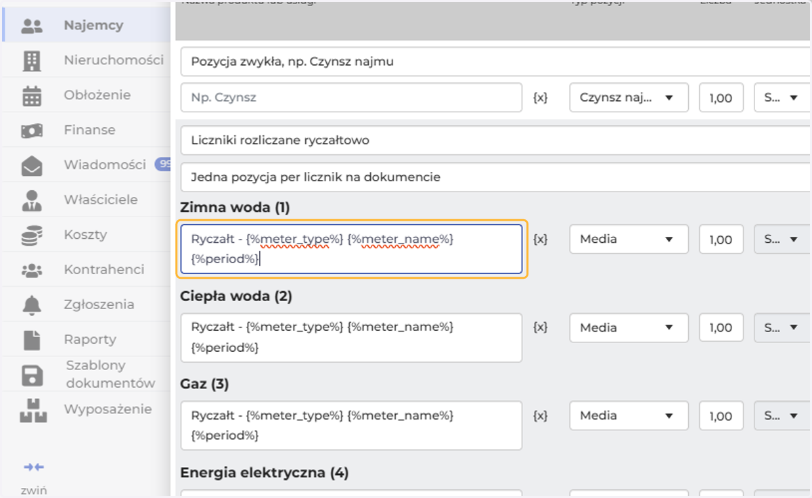812x498 pixels.
Task: Click quantity 1,00 in Np. Czynsz row
Action: pyautogui.click(x=721, y=97)
